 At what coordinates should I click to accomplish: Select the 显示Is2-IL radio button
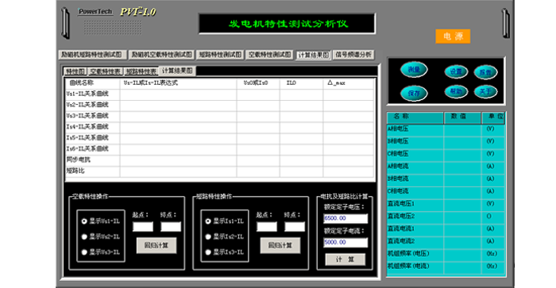pyautogui.click(x=208, y=236)
